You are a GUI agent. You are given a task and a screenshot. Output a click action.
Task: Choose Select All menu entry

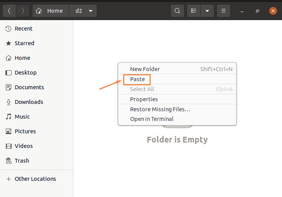click(177, 89)
